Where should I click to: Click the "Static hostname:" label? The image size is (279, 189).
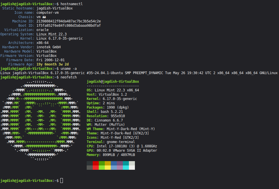click(18, 8)
